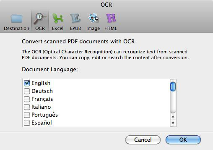Image resolution: width=213 pixels, height=150 pixels.
Task: Open the Destination folder icon
Action: click(16, 18)
